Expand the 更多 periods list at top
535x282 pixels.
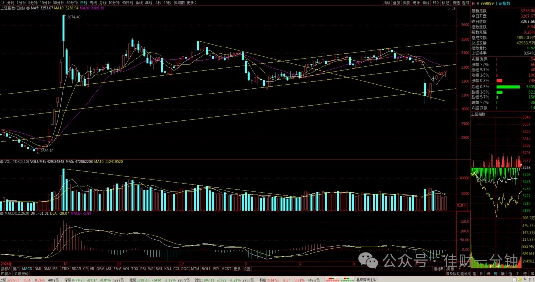(192, 3)
